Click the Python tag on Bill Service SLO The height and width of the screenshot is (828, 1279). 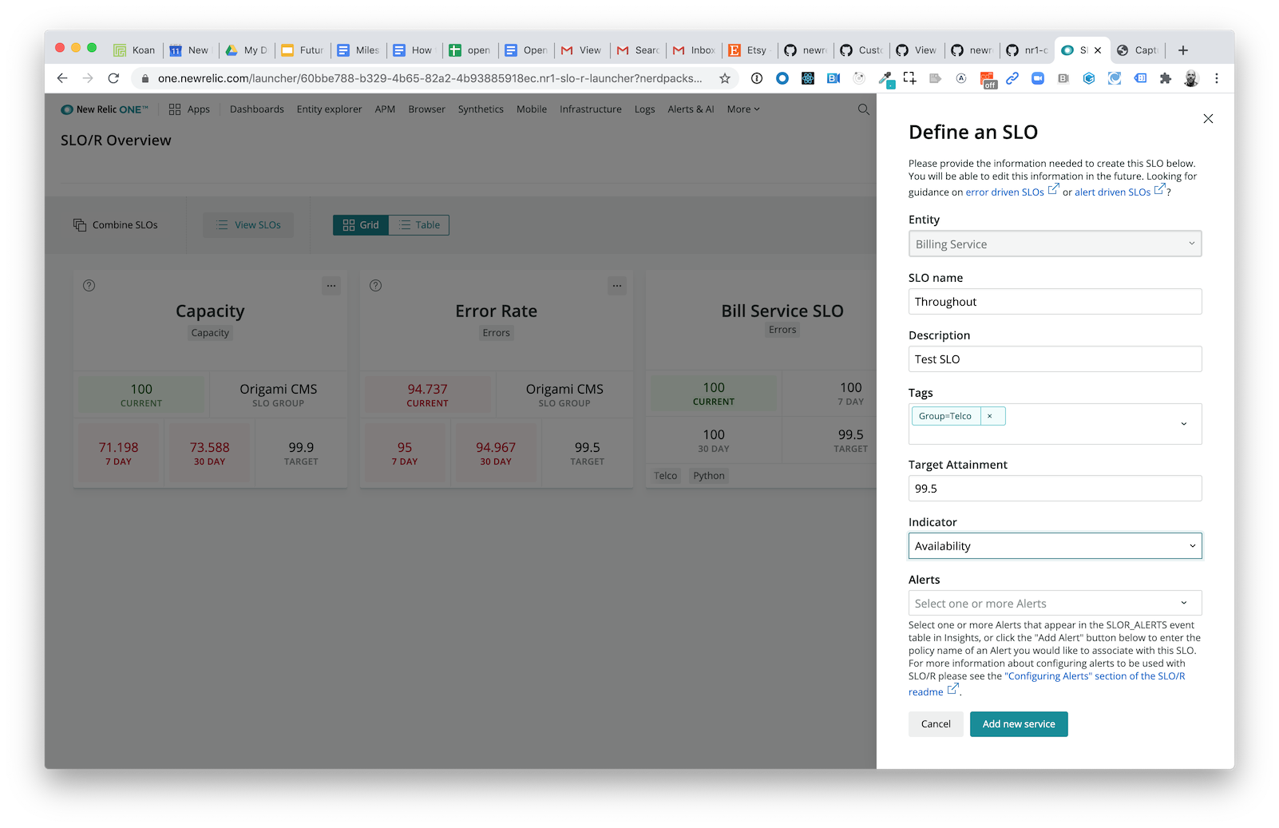point(709,476)
